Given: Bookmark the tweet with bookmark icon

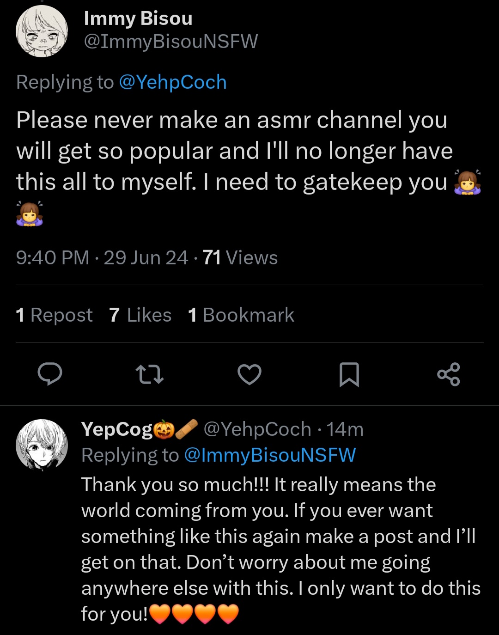Looking at the screenshot, I should click(349, 374).
